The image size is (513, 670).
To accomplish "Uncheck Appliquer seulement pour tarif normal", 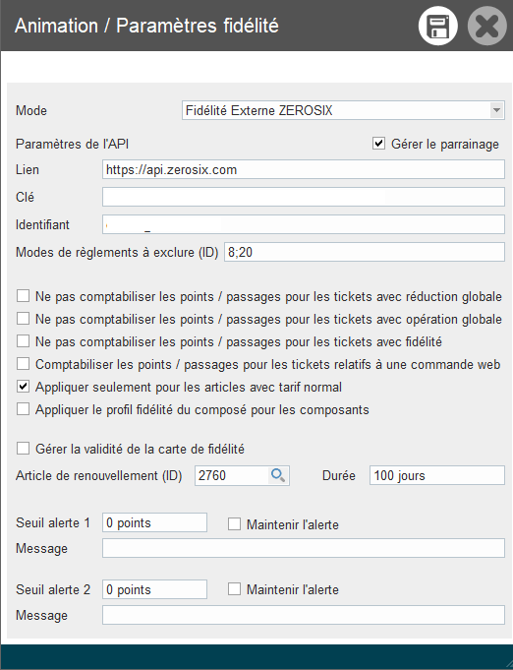I will click(x=23, y=387).
